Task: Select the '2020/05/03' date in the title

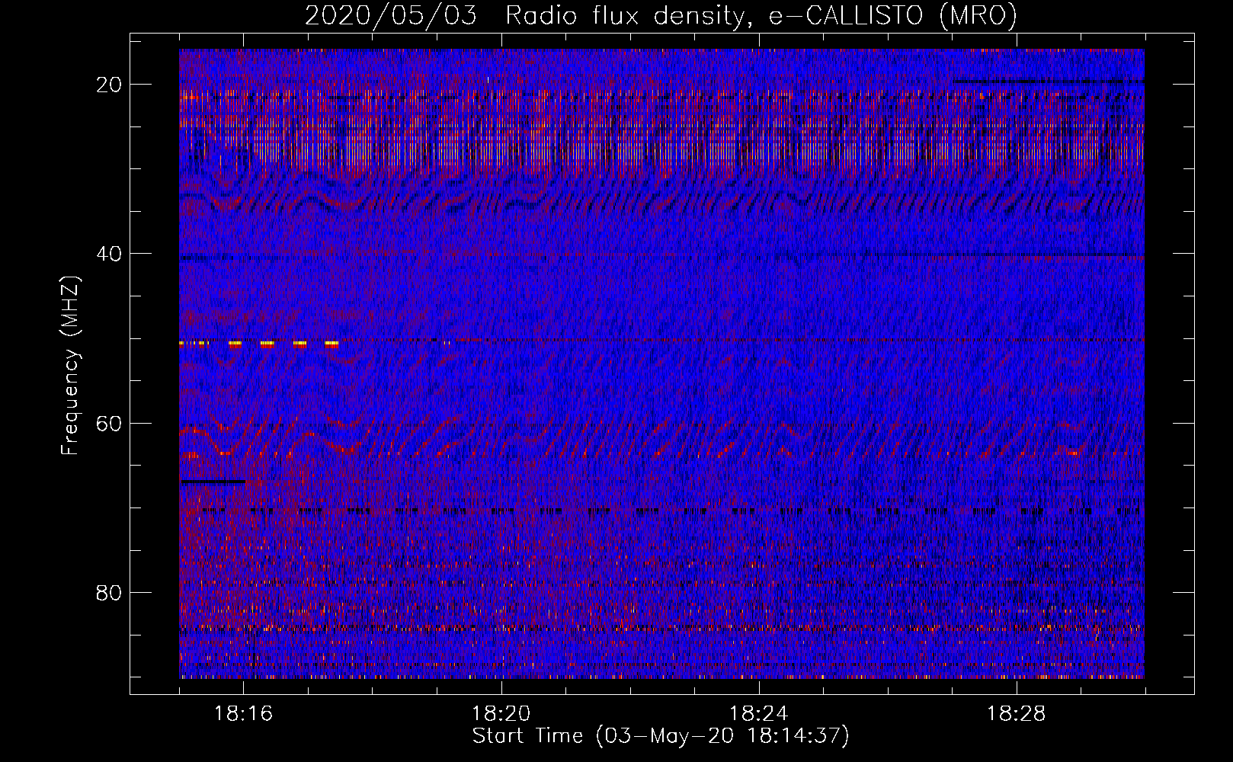Action: (x=391, y=16)
